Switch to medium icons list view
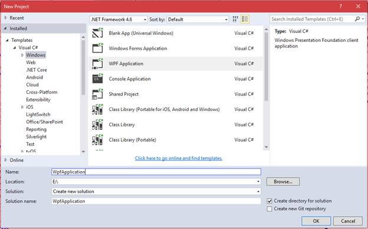 pos(245,19)
